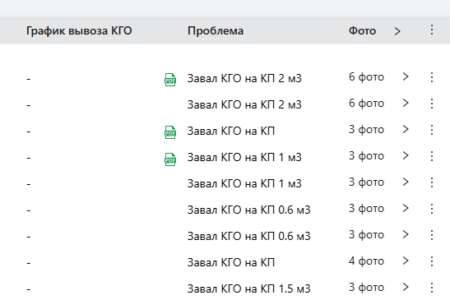Open the '4 фото' link
Viewport: 450px width, 300px height.
tap(366, 261)
